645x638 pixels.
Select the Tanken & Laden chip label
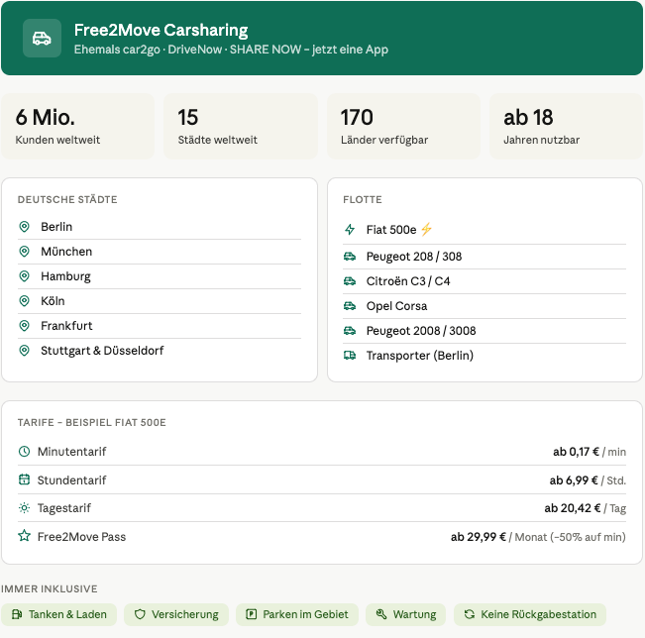click(x=67, y=614)
